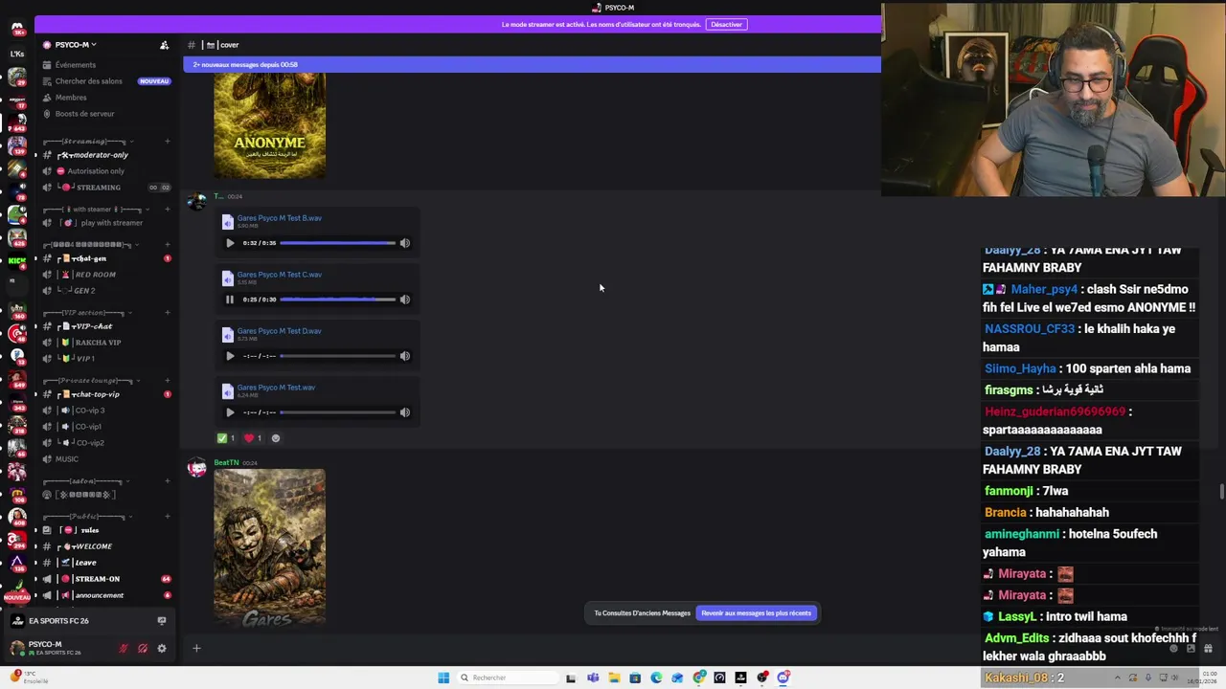1226x689 pixels.
Task: Toggle the red heart reaction
Action: point(253,438)
